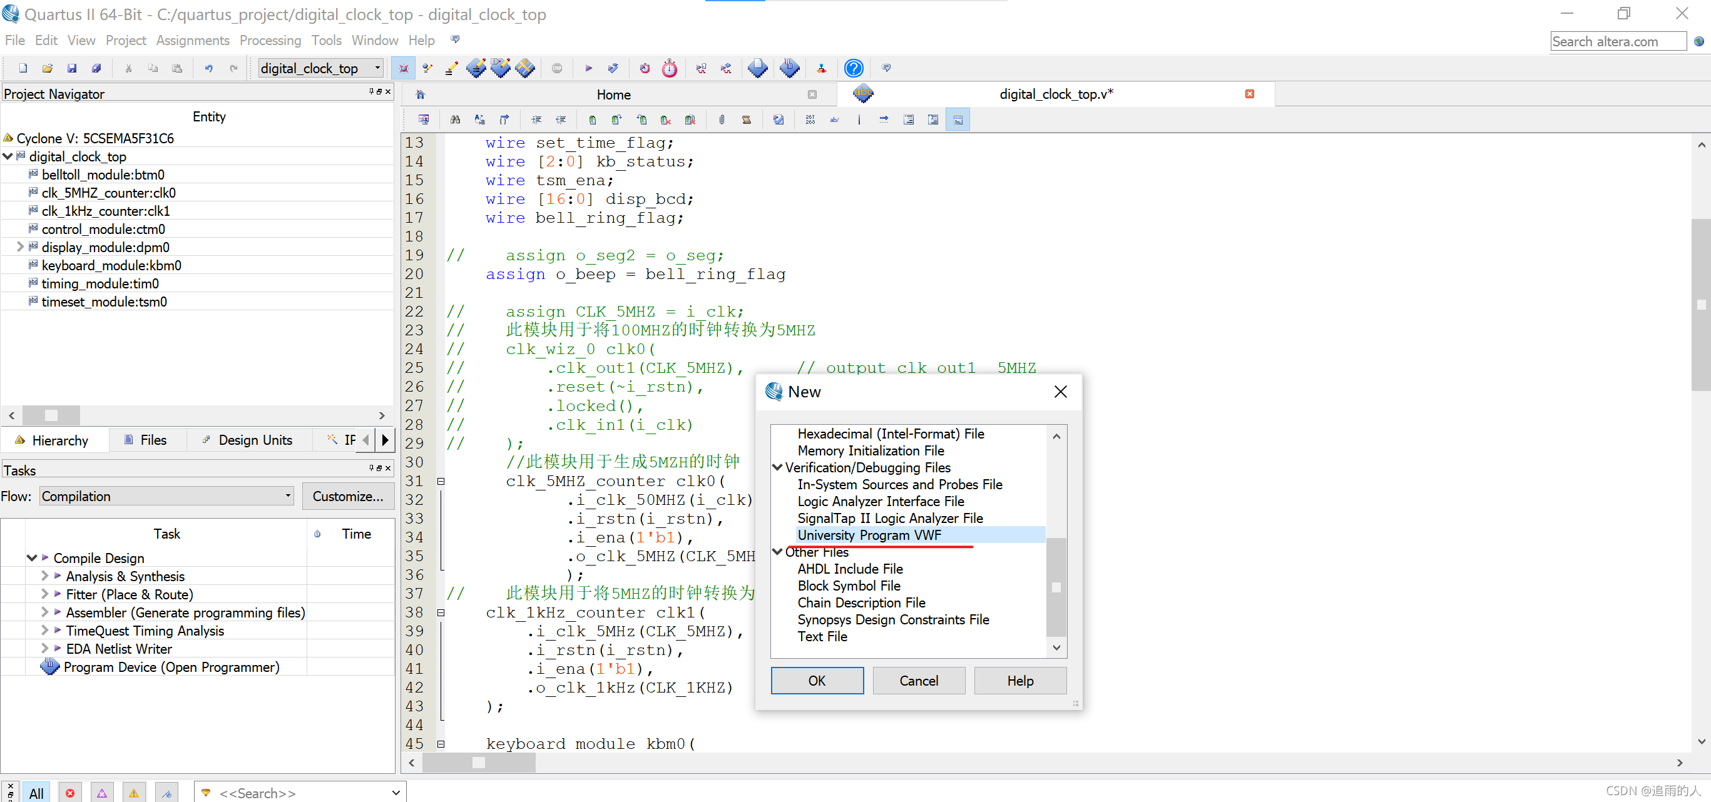Select University Program VWF file type
Viewport: 1711px width, 802px height.
point(869,535)
